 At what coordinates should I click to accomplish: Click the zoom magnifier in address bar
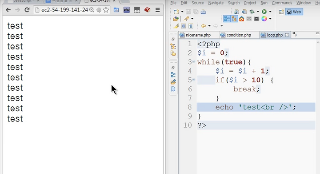92,10
